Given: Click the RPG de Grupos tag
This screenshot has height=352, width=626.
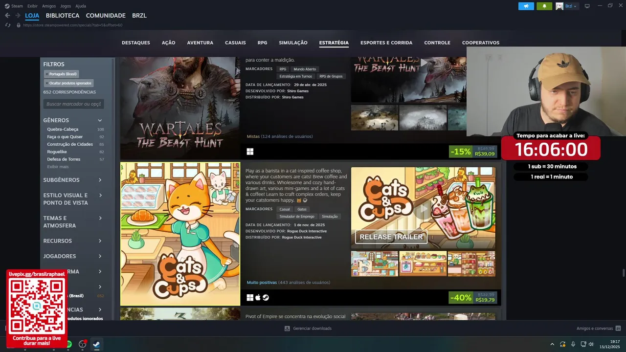Looking at the screenshot, I should tap(331, 76).
